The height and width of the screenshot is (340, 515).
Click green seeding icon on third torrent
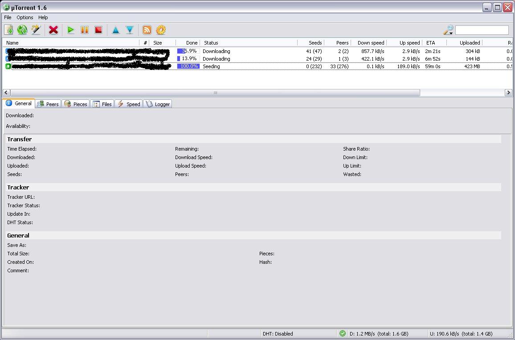point(8,66)
